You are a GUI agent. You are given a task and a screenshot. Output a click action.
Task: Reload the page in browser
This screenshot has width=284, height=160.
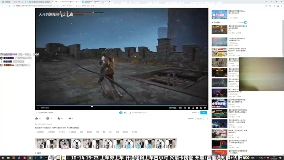pos(10,6)
